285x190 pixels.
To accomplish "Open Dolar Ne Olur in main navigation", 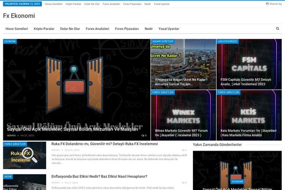I will [x=70, y=28].
